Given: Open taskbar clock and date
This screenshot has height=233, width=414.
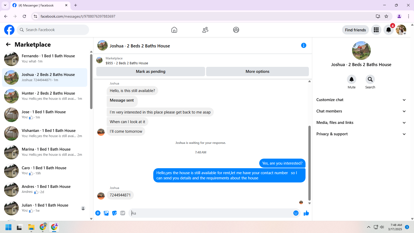Looking at the screenshot, I should 395,227.
